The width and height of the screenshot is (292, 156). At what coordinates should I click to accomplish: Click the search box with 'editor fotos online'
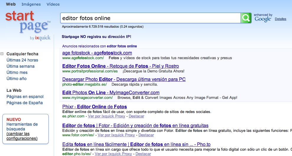pyautogui.click(x=150, y=18)
